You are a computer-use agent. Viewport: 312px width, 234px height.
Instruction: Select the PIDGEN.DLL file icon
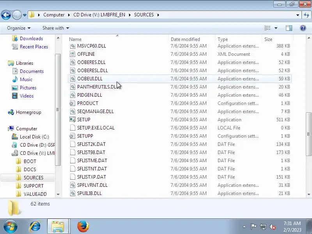click(73, 95)
